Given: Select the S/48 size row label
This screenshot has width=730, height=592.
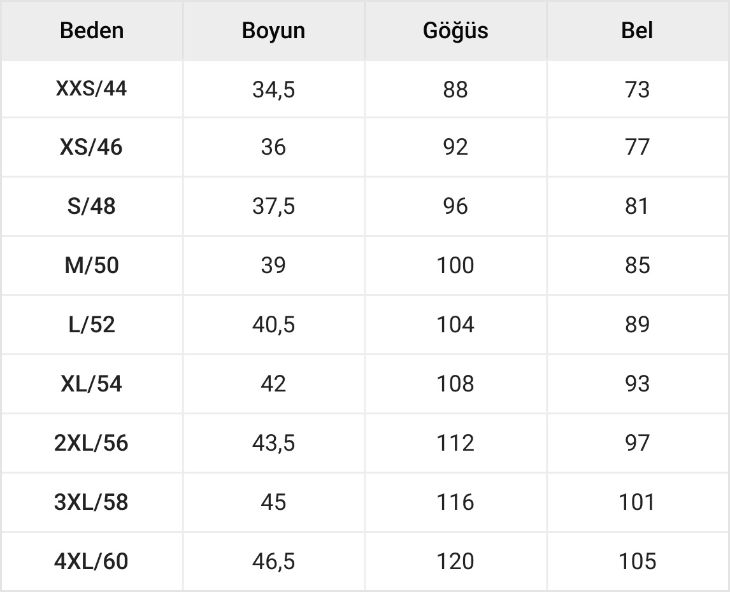Looking at the screenshot, I should 92,207.
